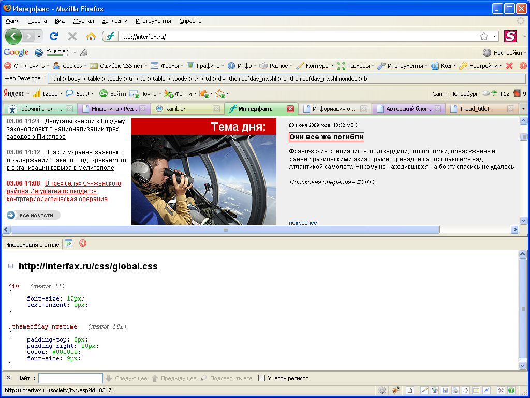
Task: Click the hammer and wrench tools status icon
Action: (500, 390)
